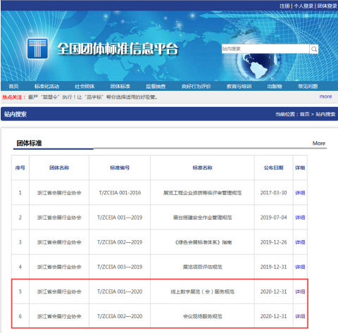This screenshot has height=333, width=338.
Task: Open the 常见问题 menu item
Action: click(x=308, y=87)
